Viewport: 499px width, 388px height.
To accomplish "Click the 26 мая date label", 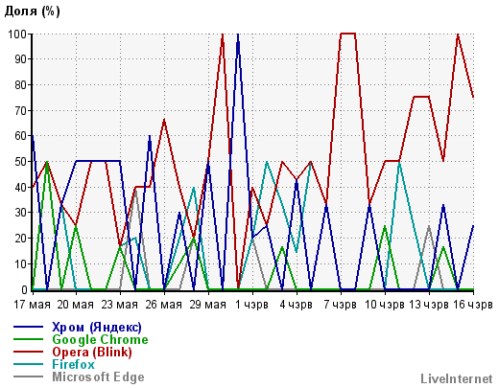I will point(163,305).
